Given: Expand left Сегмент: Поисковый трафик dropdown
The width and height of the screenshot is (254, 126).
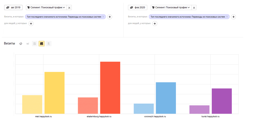Looking at the screenshot, I should (x=46, y=8).
